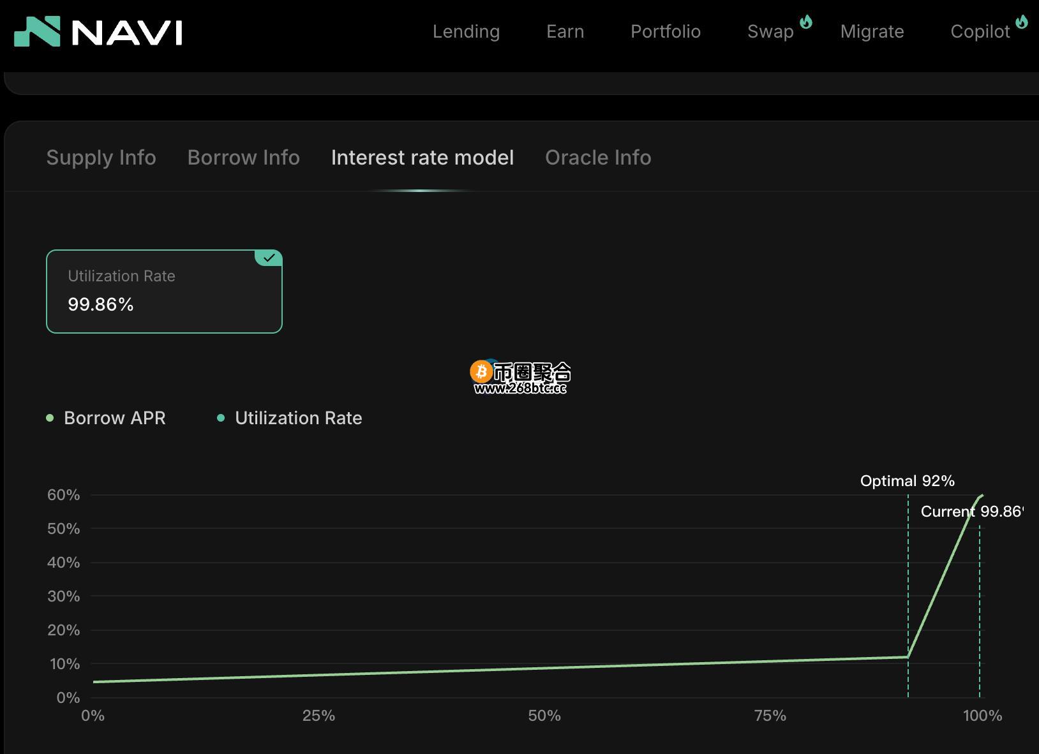Open the Lending page
The height and width of the screenshot is (754, 1039).
click(466, 31)
